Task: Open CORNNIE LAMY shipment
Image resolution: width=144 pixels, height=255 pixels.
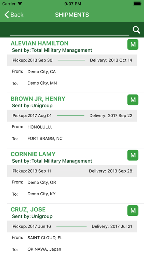Action: pos(72,176)
